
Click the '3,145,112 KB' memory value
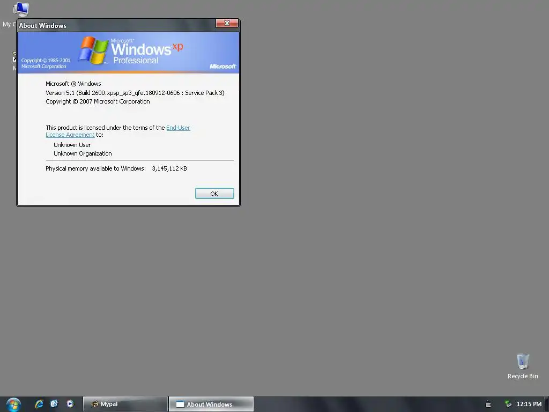click(169, 168)
